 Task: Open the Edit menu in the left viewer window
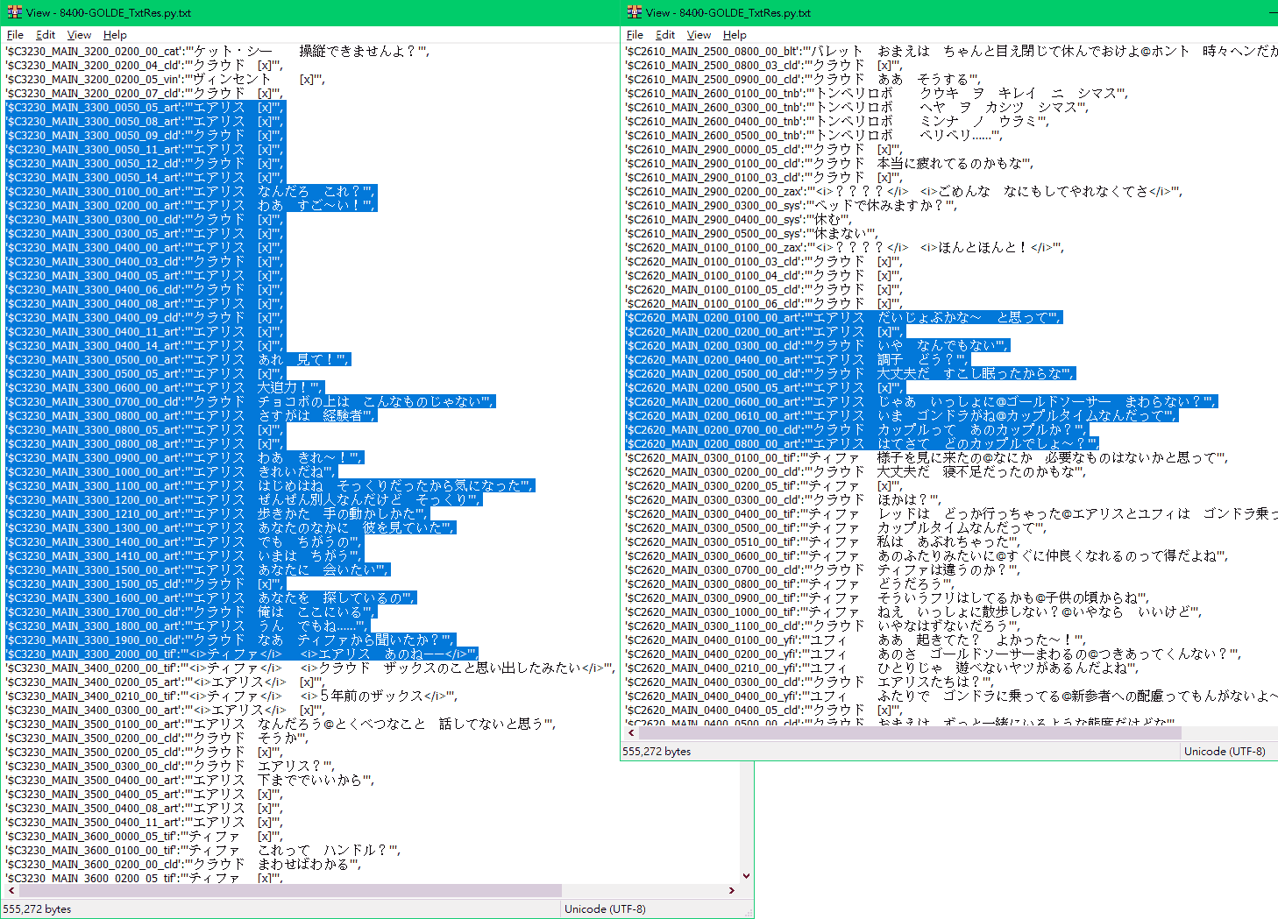coord(46,35)
